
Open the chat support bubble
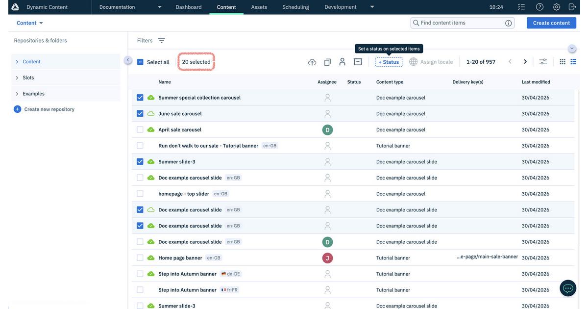(x=568, y=288)
